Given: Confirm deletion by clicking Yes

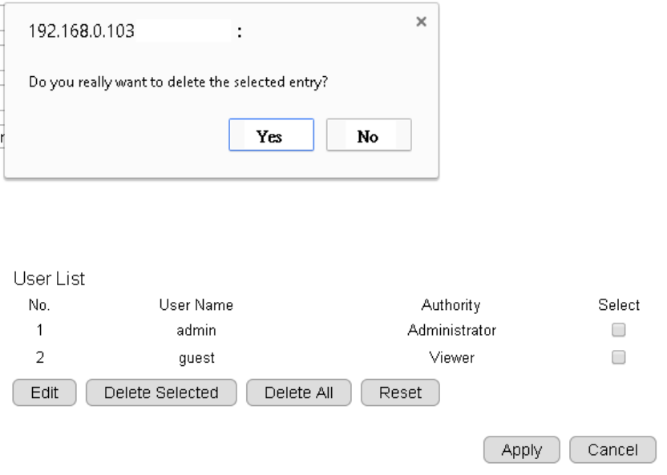Looking at the screenshot, I should [270, 136].
